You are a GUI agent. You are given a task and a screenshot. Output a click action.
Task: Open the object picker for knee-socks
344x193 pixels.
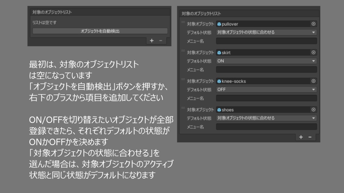(x=313, y=81)
